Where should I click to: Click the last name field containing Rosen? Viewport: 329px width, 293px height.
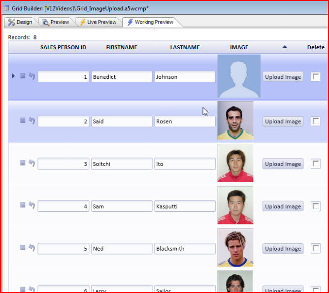pos(185,122)
